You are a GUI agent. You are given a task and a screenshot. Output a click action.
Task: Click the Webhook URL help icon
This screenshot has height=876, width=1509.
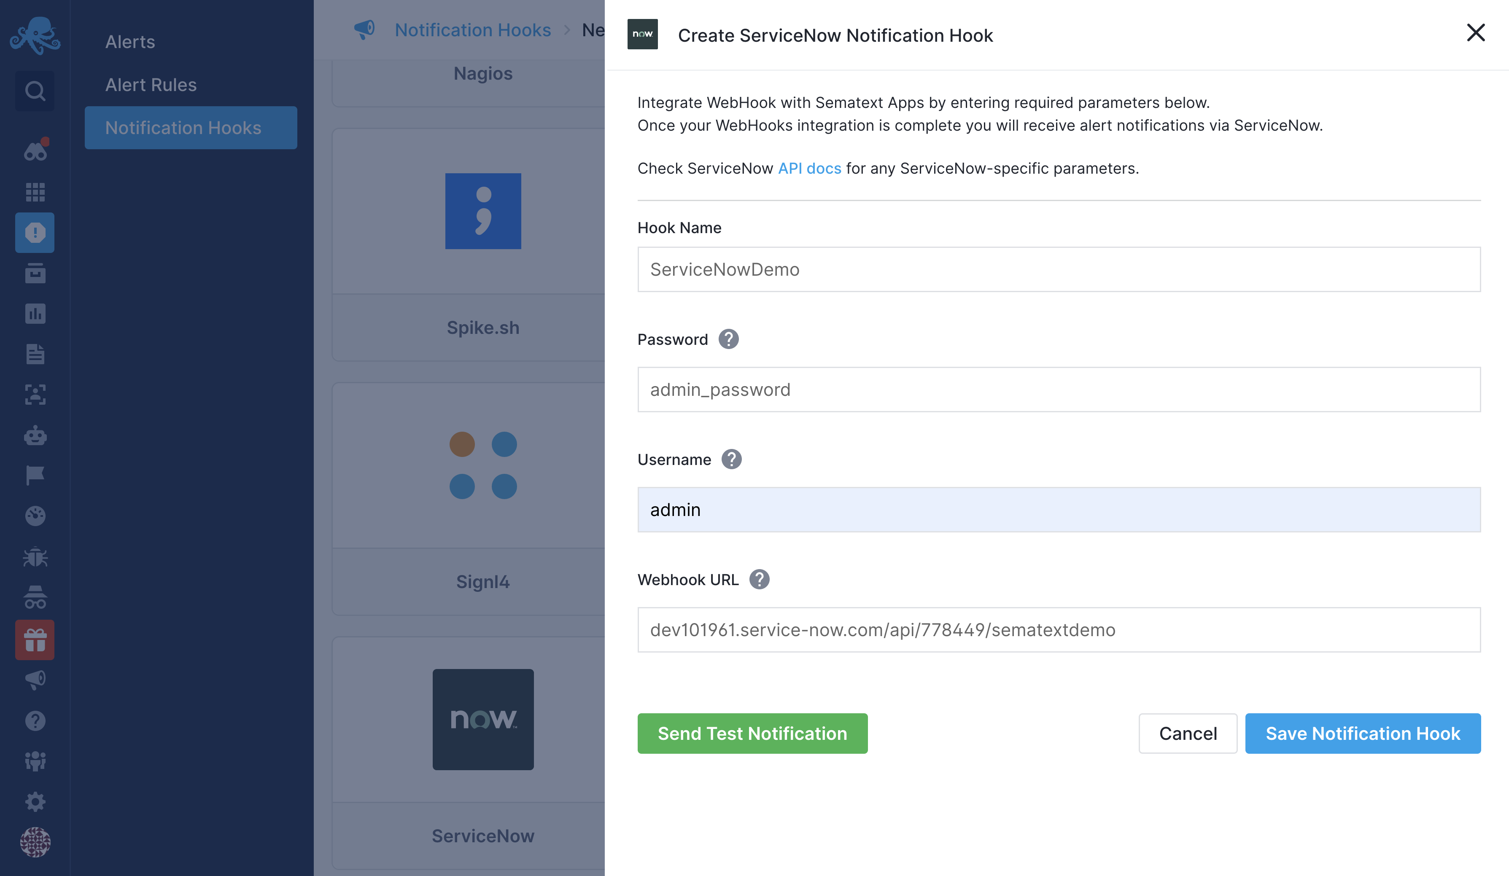(x=759, y=579)
